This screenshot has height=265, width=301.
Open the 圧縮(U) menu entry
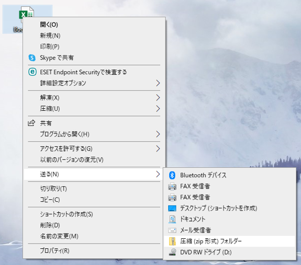94,108
